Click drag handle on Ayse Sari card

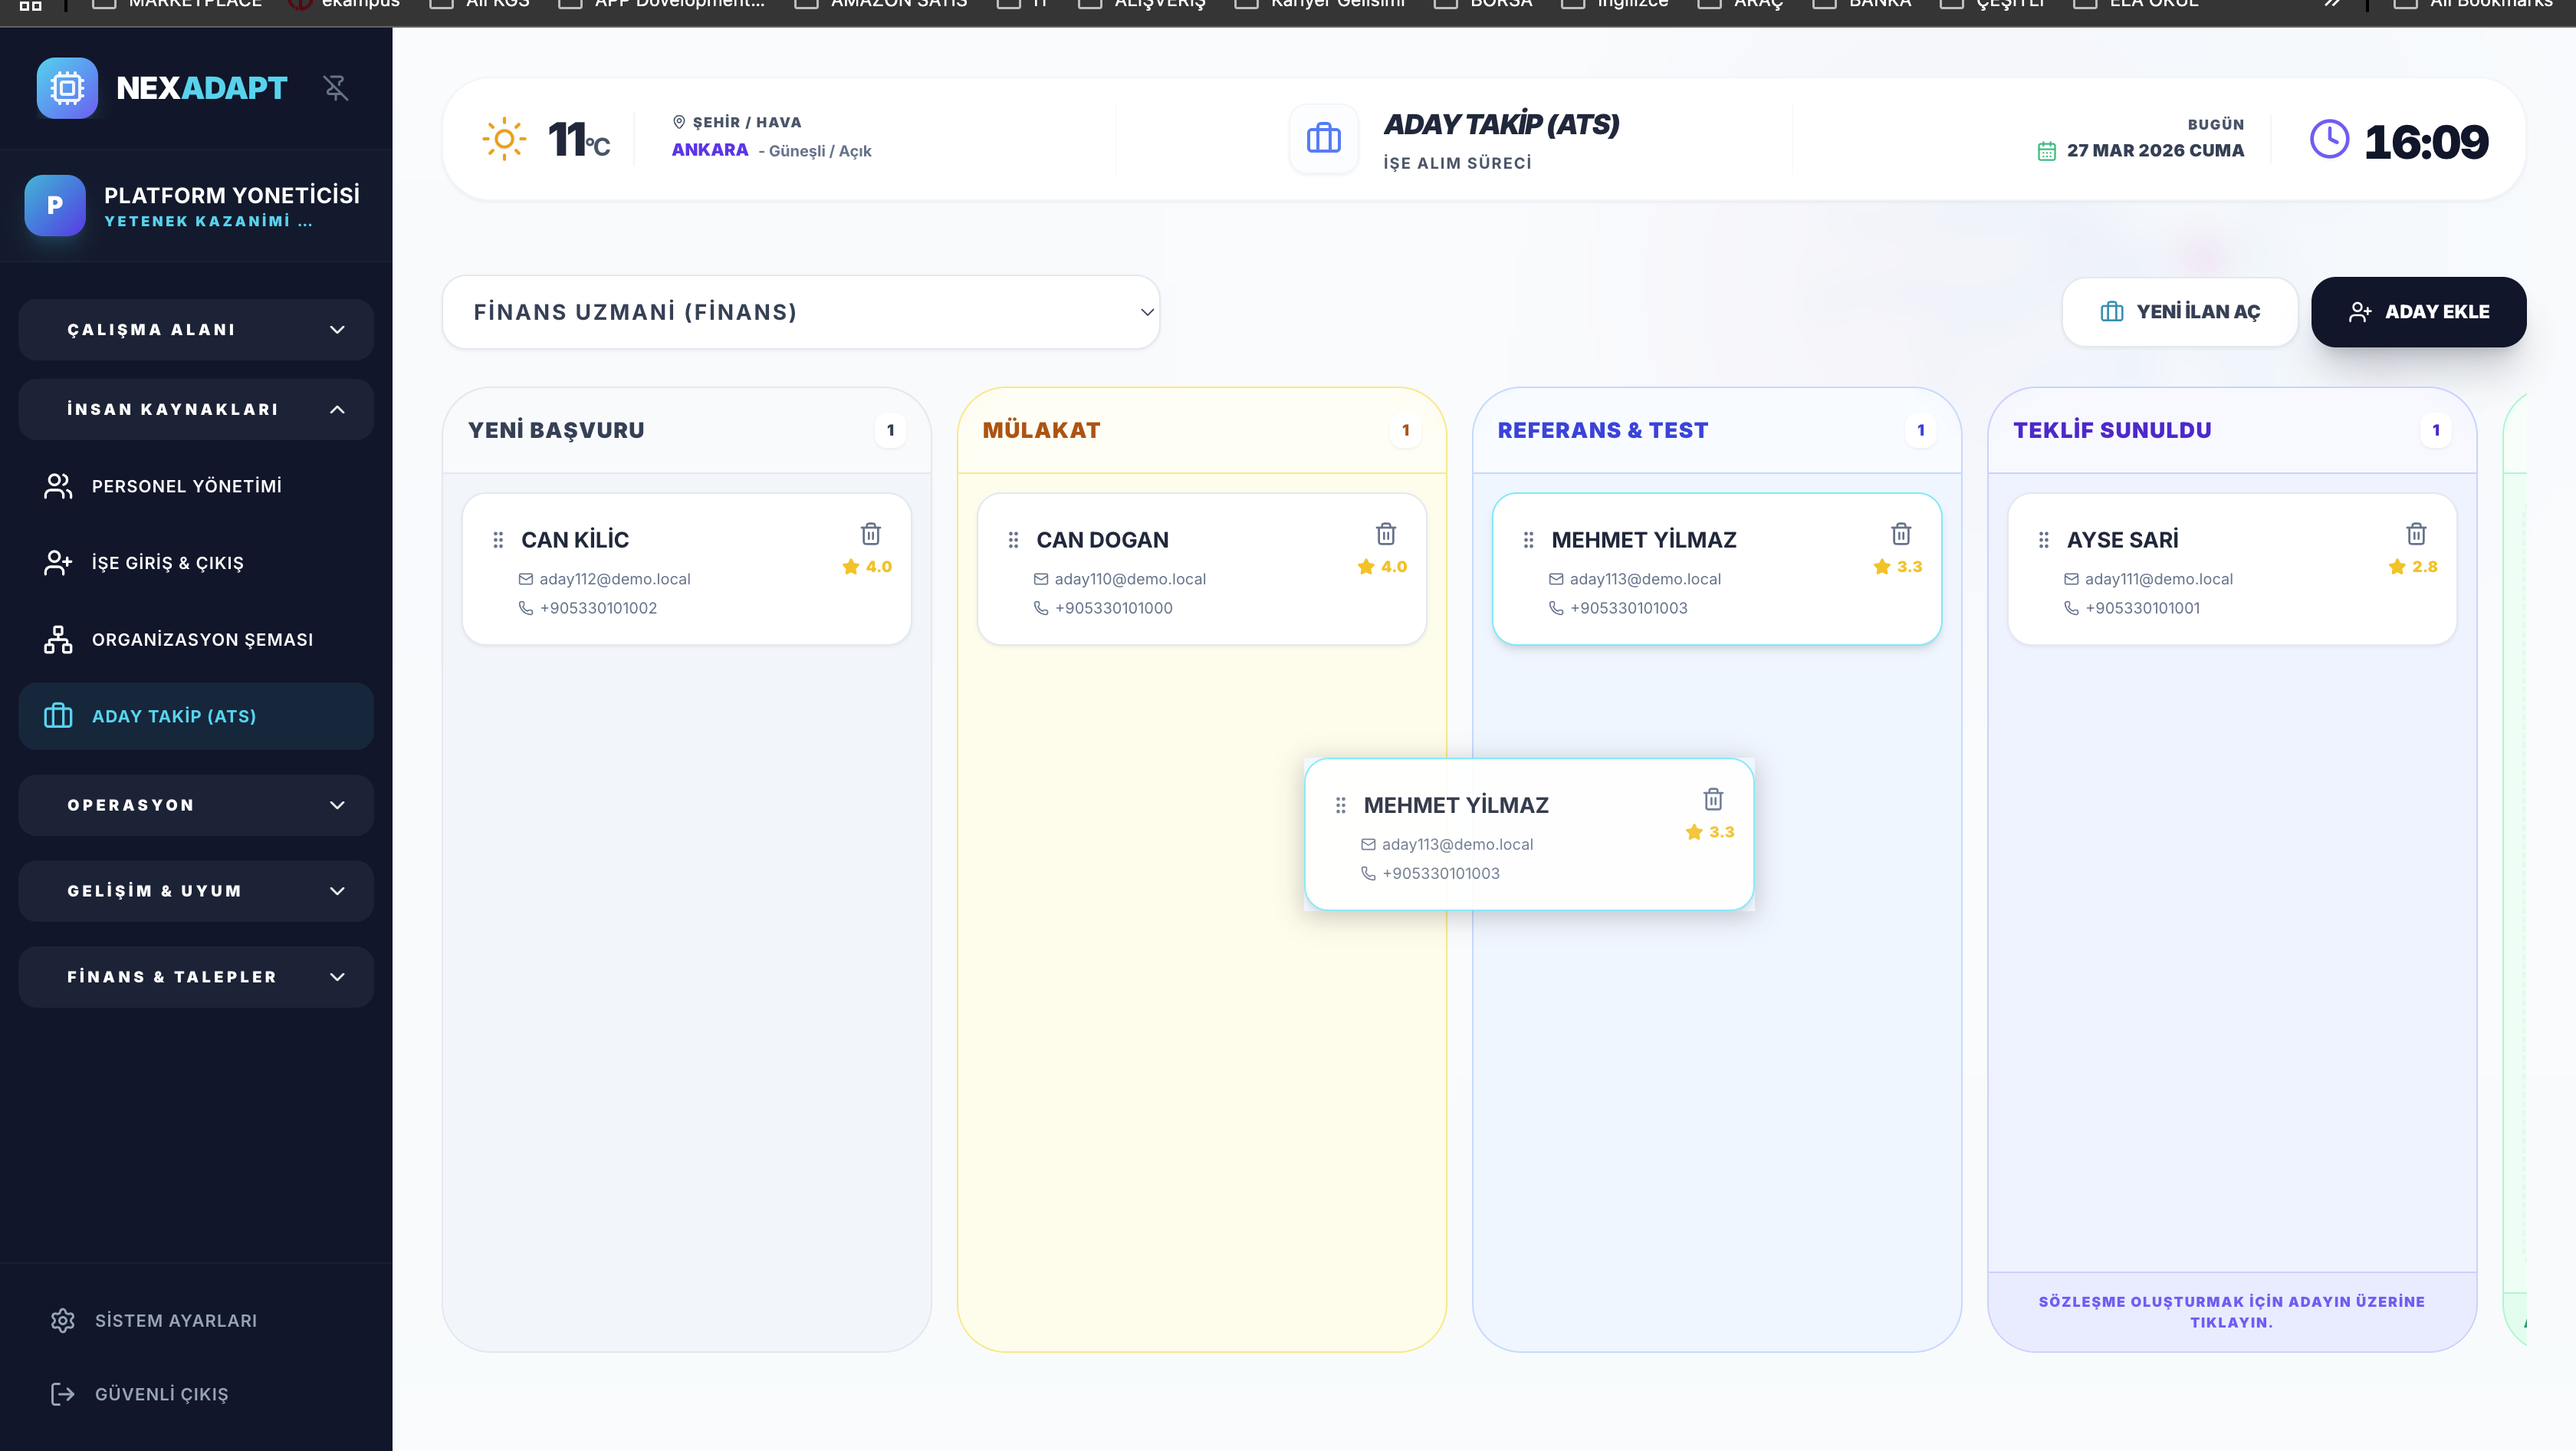click(x=2043, y=540)
